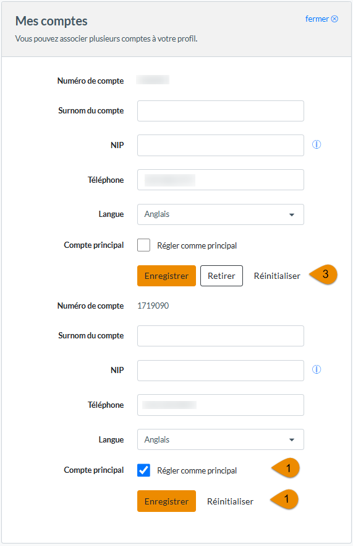Screen dimensions: 353x546
Task: Click the orange callout marker numbered 3
Action: point(323,275)
